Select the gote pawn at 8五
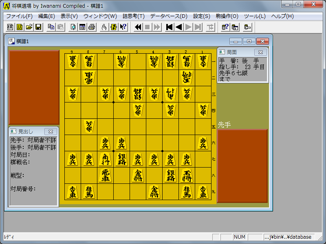 click(x=89, y=126)
